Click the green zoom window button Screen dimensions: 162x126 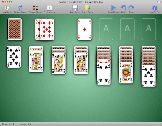point(10,2)
